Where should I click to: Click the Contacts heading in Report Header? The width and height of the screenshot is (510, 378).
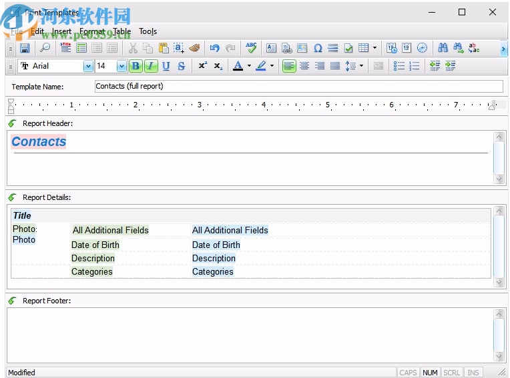[x=39, y=141]
